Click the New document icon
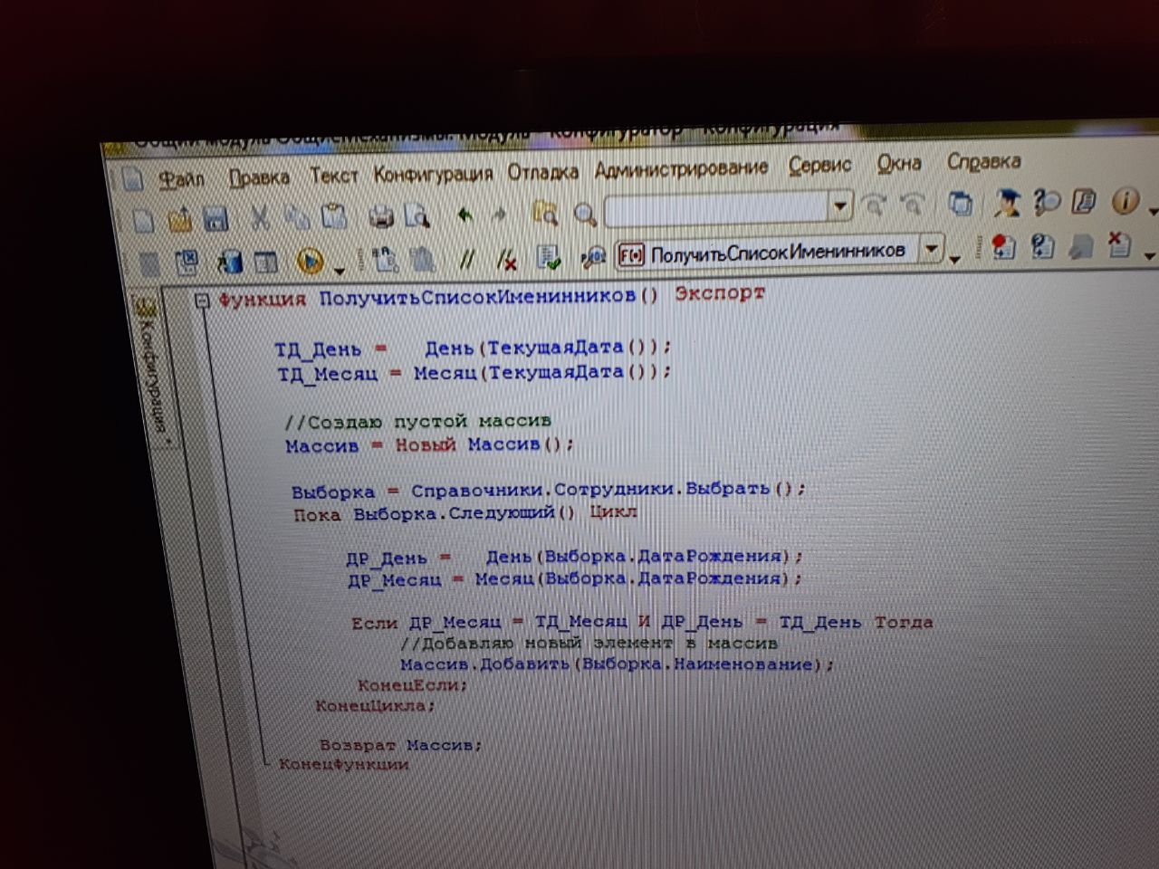The image size is (1159, 869). 144,221
